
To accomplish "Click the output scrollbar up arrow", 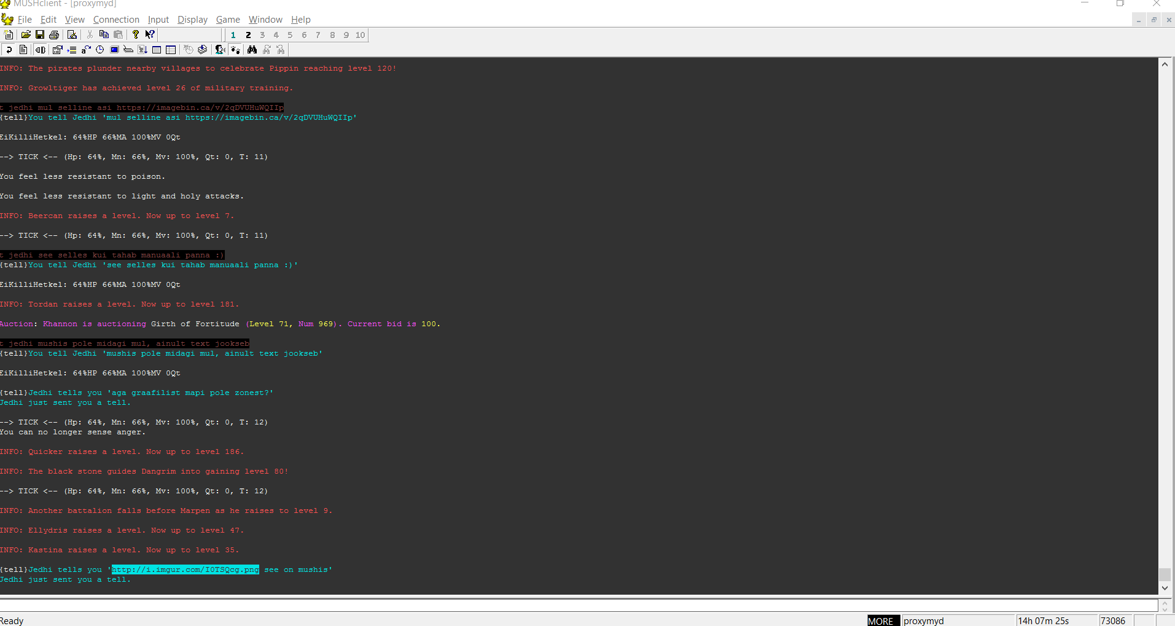I will 1165,64.
